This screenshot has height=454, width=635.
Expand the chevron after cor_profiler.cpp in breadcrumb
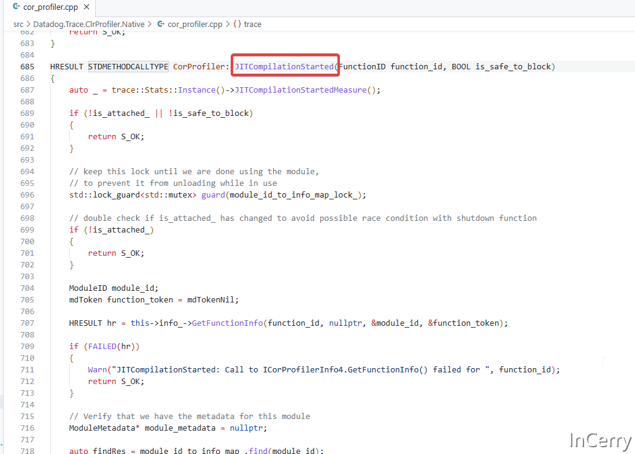[x=228, y=25]
